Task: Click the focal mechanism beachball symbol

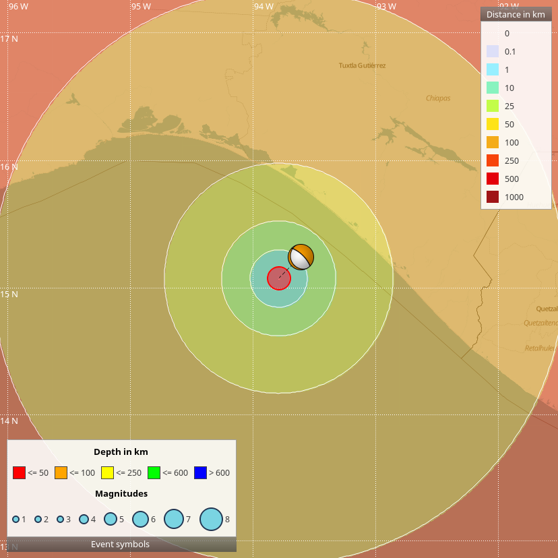Action: [x=301, y=257]
